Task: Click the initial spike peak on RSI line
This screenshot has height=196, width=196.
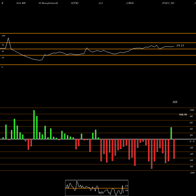Action: point(8,38)
